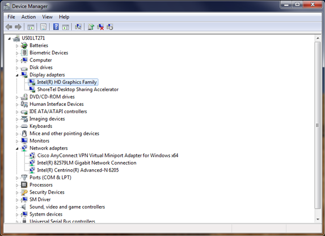Expand the Processors category
Screen dimensions: 325x236
point(17,185)
